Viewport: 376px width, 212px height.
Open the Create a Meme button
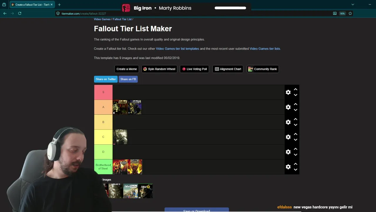click(127, 69)
